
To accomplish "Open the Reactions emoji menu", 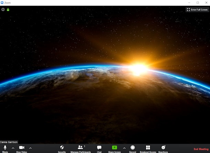I will point(163,148).
